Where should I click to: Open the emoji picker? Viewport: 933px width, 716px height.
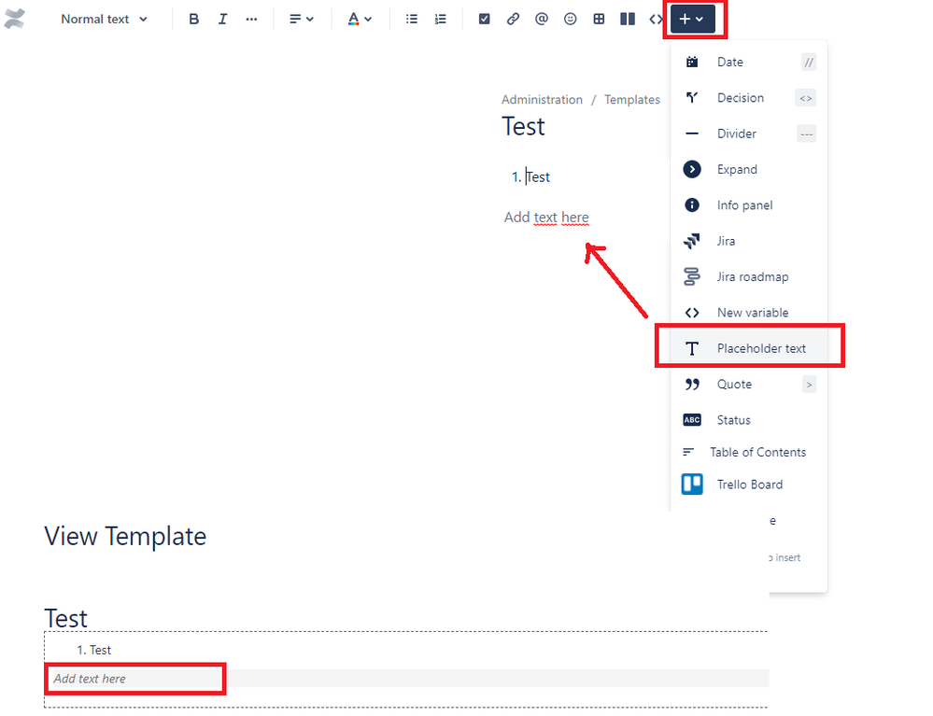pyautogui.click(x=570, y=18)
